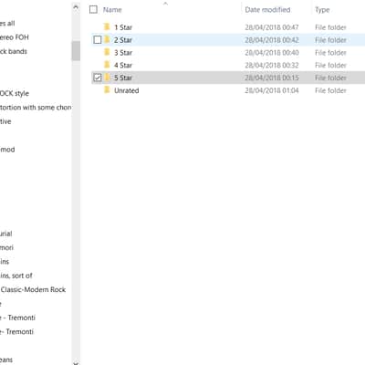Open the 'OCK style' item in left pane
Viewport: 365px width, 365px height.
[15, 93]
